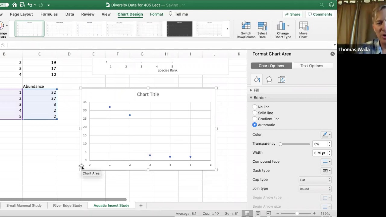Open Size & Properties icon
386x217 pixels.
[x=282, y=80]
